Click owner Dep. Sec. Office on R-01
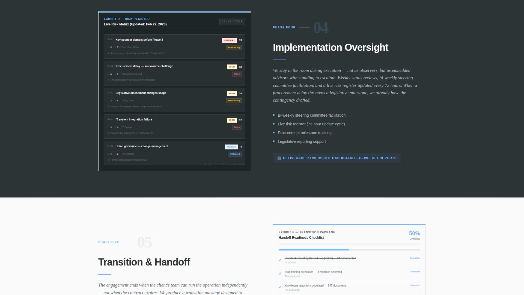The height and width of the screenshot is (295, 524). (x=130, y=48)
